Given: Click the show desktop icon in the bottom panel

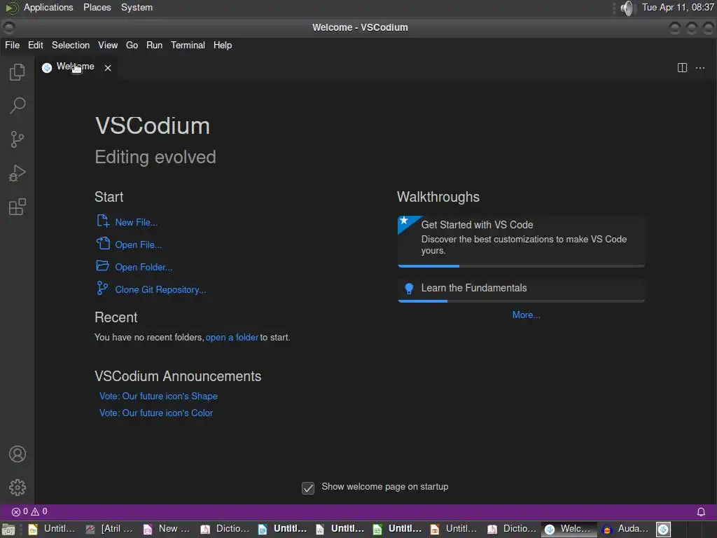Looking at the screenshot, I should (8, 530).
